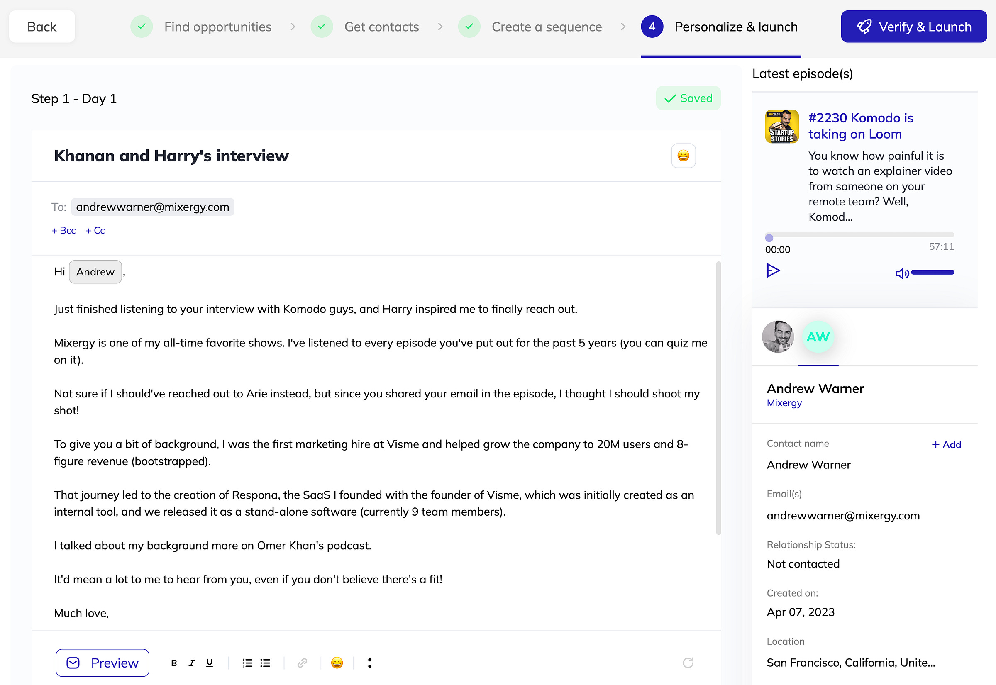The image size is (996, 685).
Task: Mute the episode audio speaker icon
Action: click(x=902, y=273)
